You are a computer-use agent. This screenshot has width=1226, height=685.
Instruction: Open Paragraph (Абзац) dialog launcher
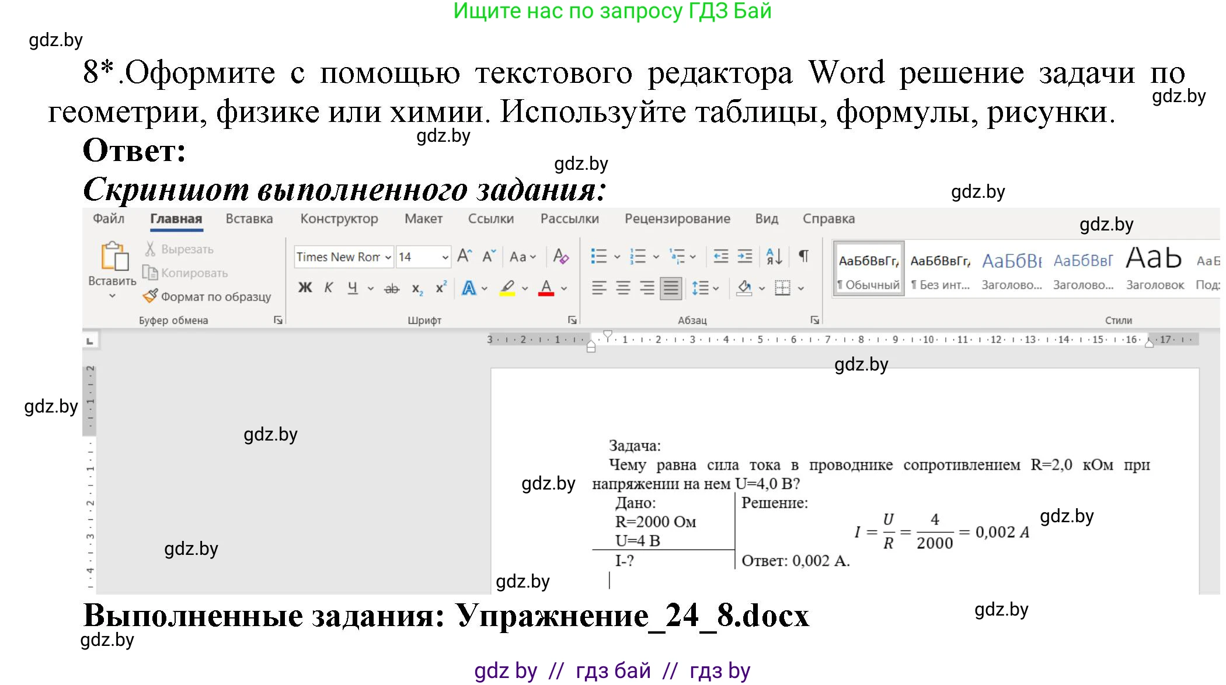click(814, 320)
